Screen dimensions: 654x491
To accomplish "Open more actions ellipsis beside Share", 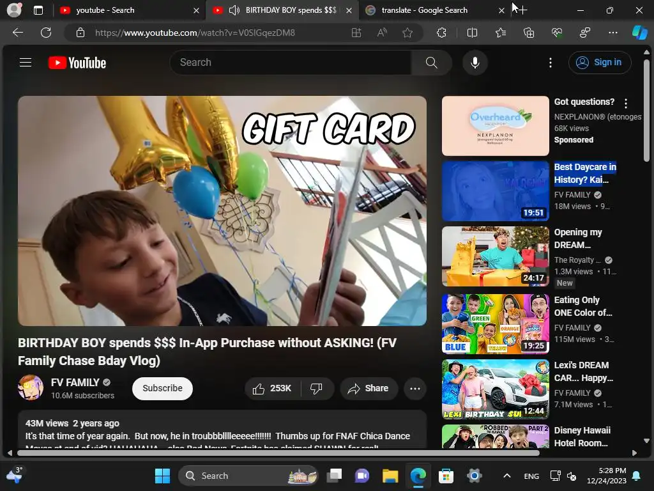I will click(x=415, y=388).
